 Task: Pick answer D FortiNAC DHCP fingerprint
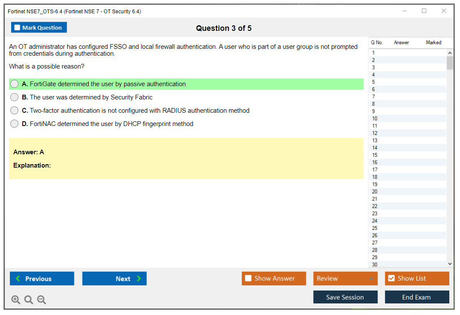coord(15,124)
